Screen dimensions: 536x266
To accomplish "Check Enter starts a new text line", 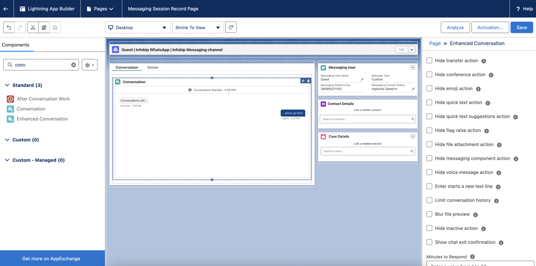I will (429, 187).
